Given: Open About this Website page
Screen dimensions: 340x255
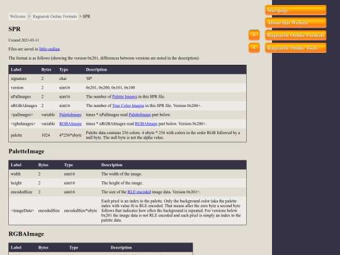Looking at the screenshot, I should pyautogui.click(x=296, y=23).
